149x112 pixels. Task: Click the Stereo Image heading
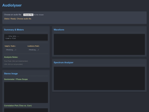(x=11, y=74)
